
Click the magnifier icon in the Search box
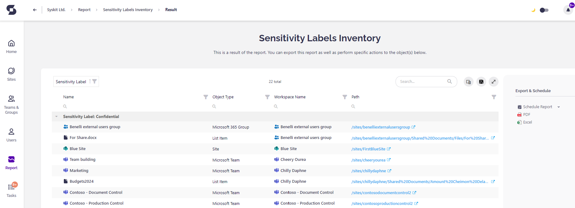(450, 81)
